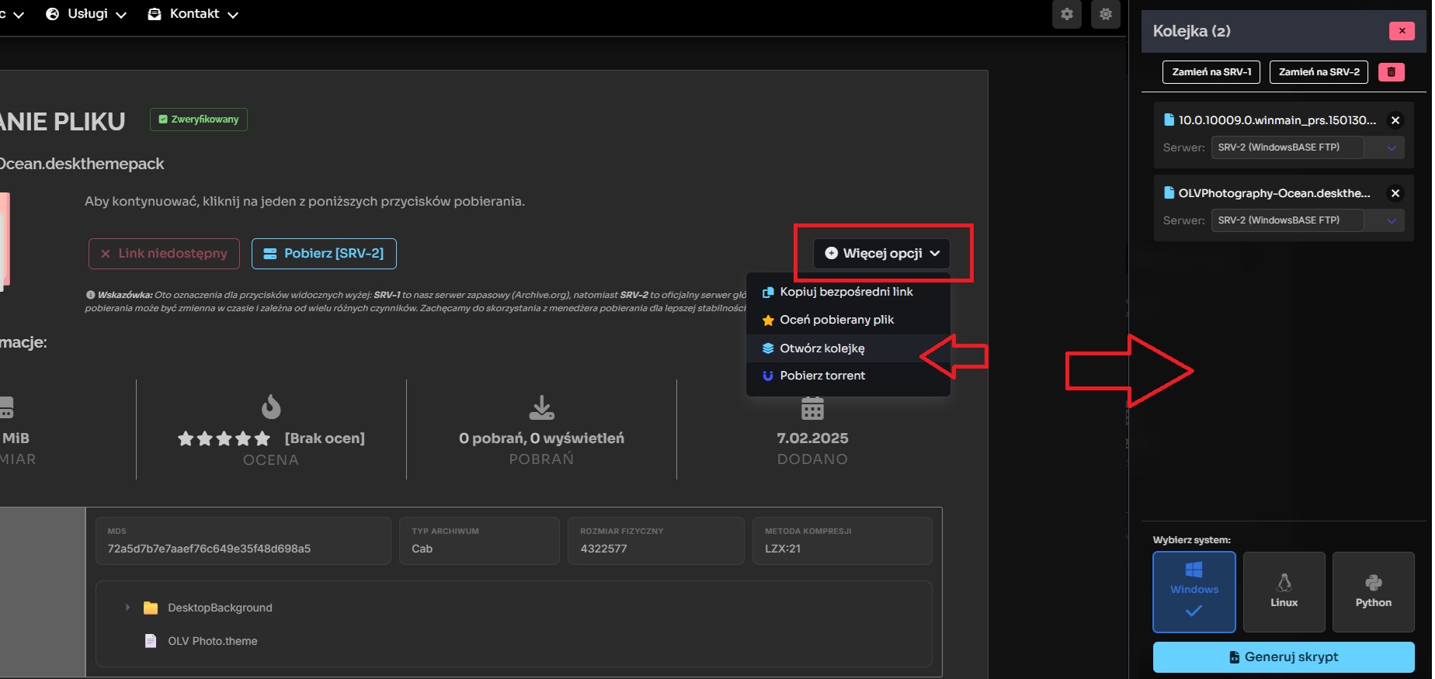Select Pobierz torrent from menu
1435x679 pixels.
pyautogui.click(x=822, y=376)
